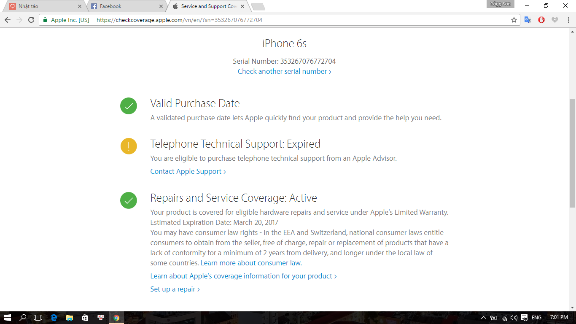
Task: Open the AdBlock red hand extension
Action: 541,20
